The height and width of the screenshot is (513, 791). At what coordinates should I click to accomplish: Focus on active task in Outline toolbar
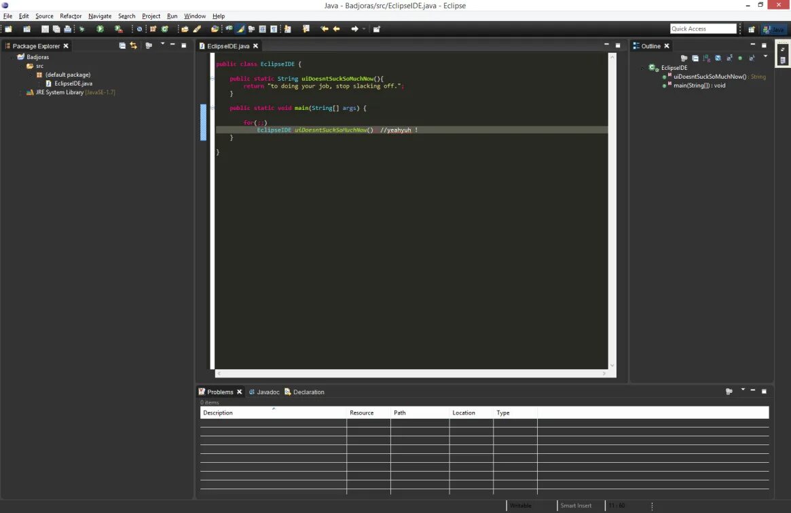(684, 58)
